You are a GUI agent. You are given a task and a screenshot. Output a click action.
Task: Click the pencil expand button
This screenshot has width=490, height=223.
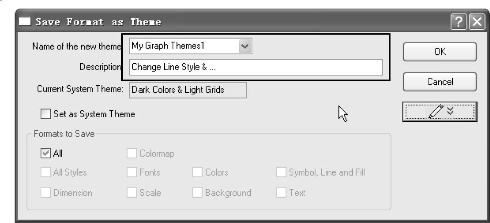click(x=440, y=111)
